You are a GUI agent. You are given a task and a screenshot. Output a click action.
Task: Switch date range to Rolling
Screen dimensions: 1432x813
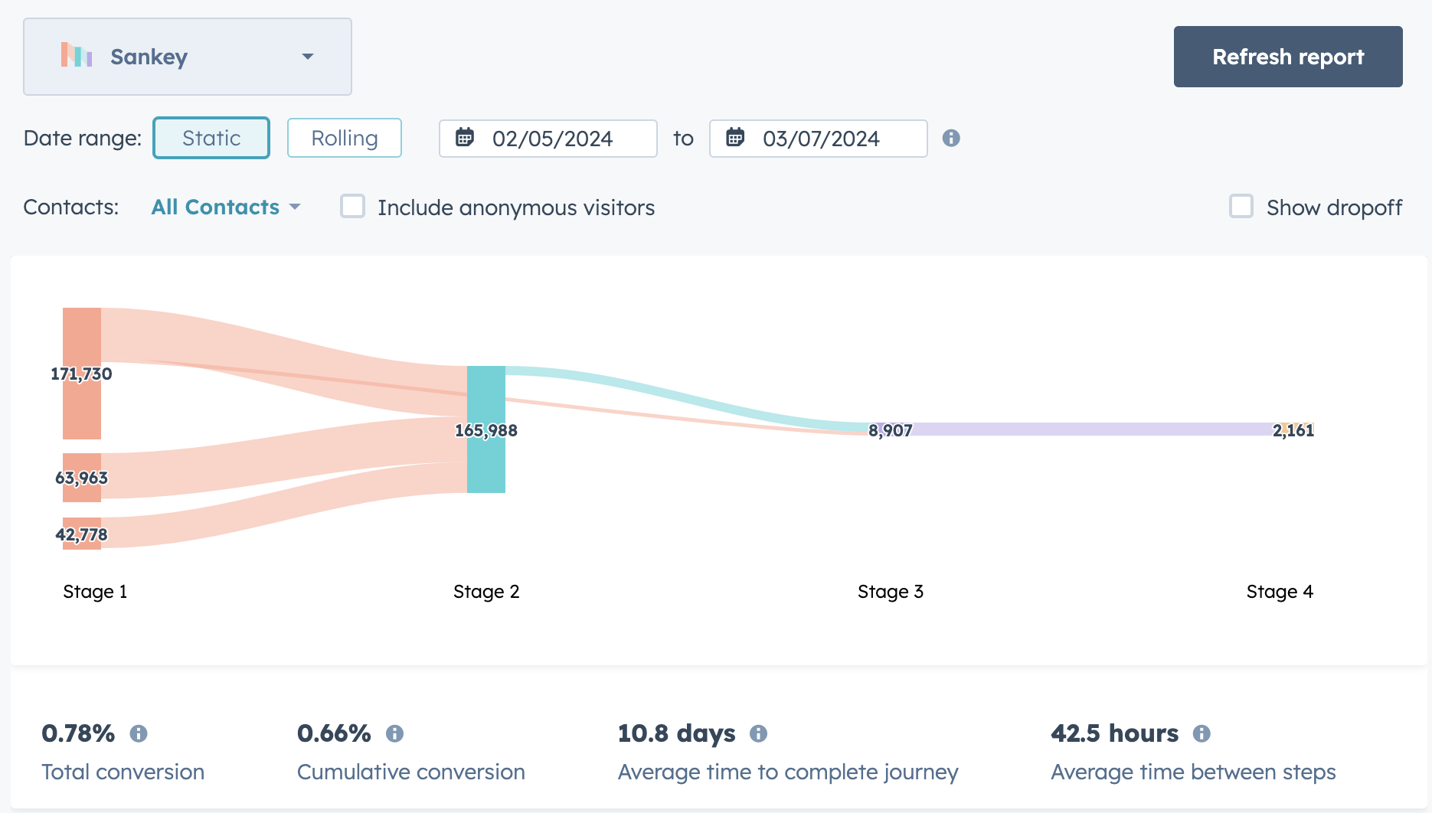click(344, 138)
